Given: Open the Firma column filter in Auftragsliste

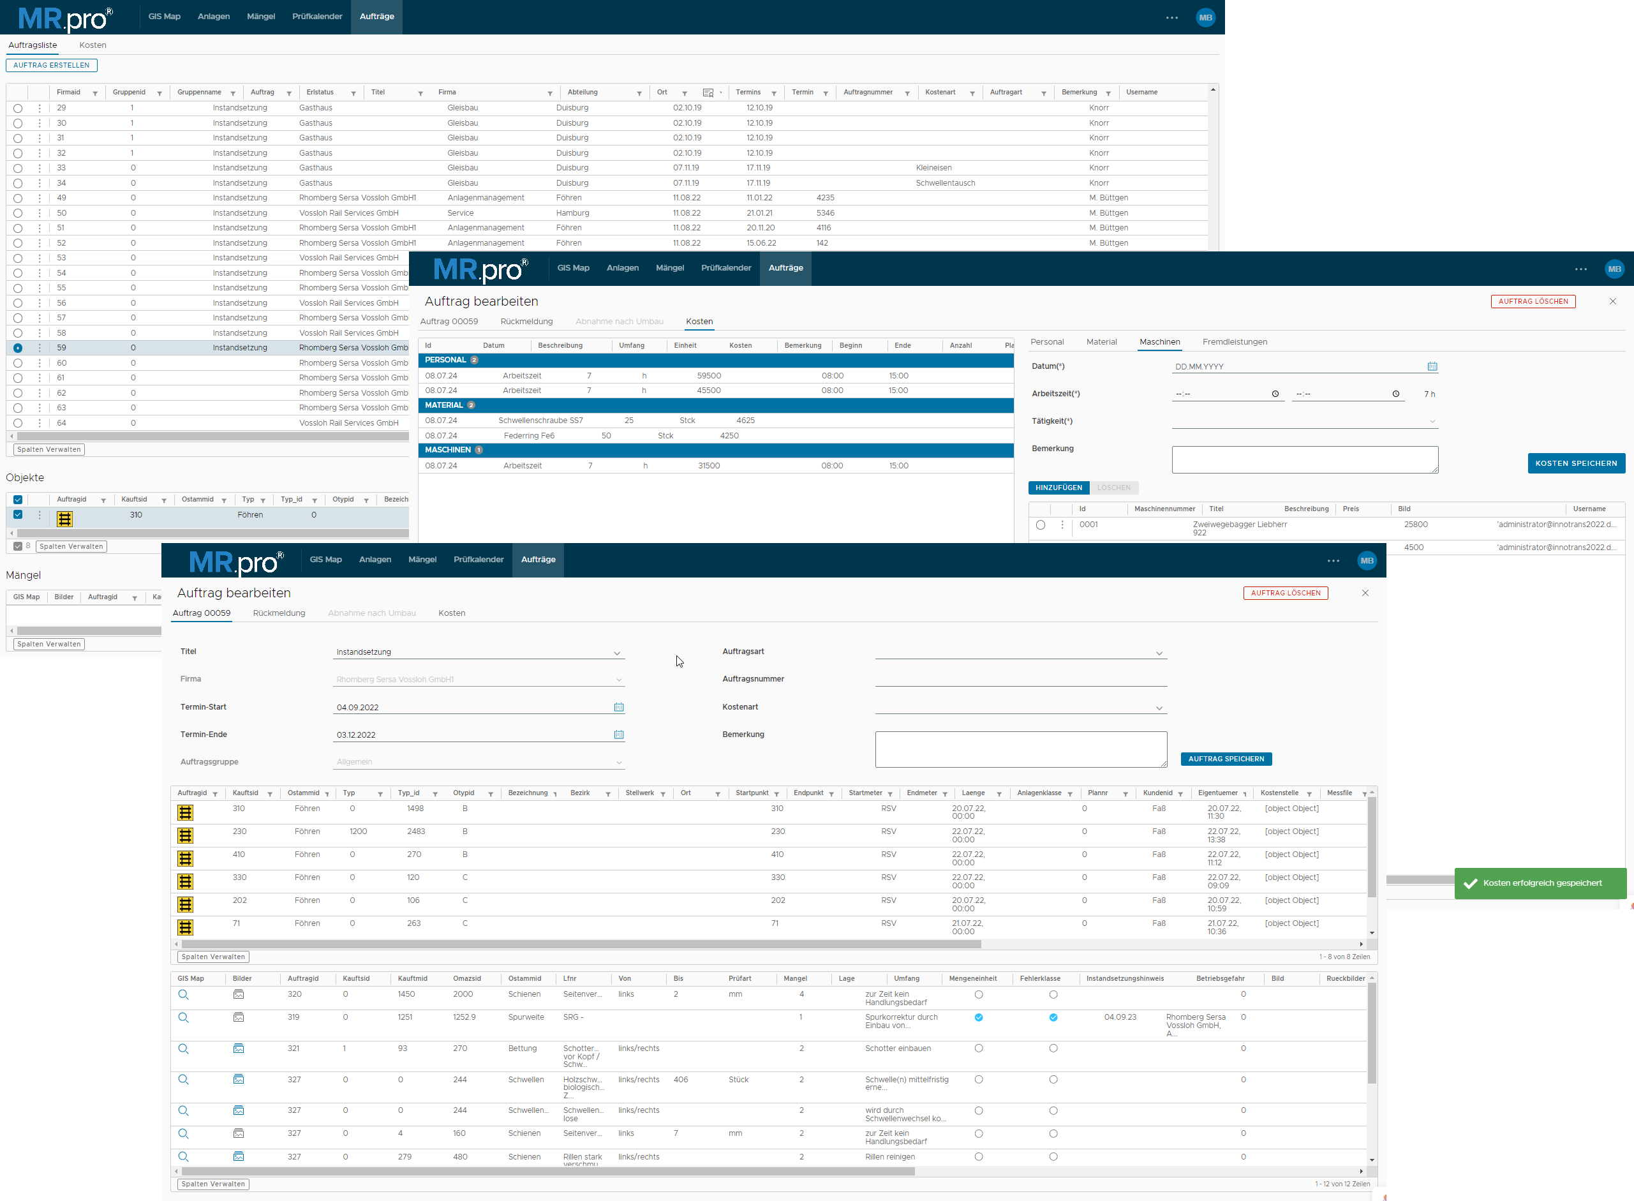Looking at the screenshot, I should (x=550, y=93).
